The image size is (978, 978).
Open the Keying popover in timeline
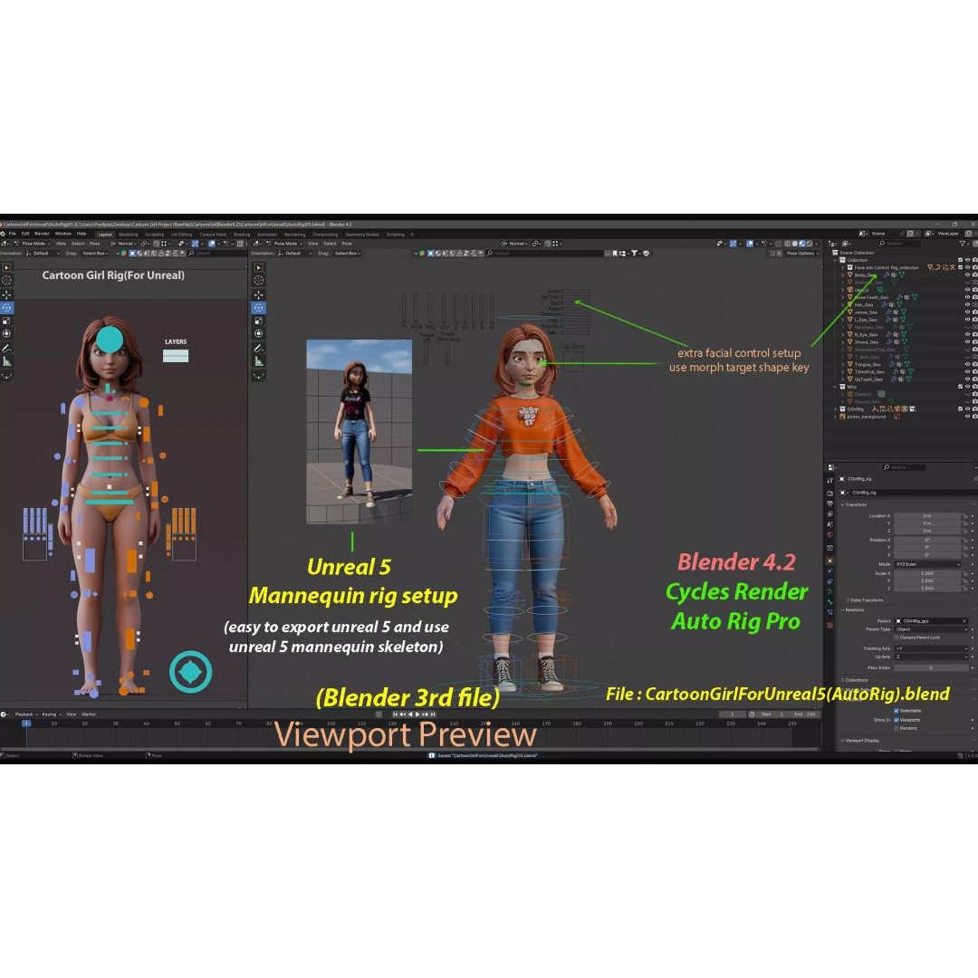[51, 714]
